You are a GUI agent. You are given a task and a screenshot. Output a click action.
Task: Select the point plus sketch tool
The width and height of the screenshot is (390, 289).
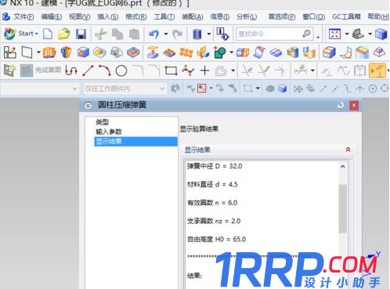[x=205, y=70]
